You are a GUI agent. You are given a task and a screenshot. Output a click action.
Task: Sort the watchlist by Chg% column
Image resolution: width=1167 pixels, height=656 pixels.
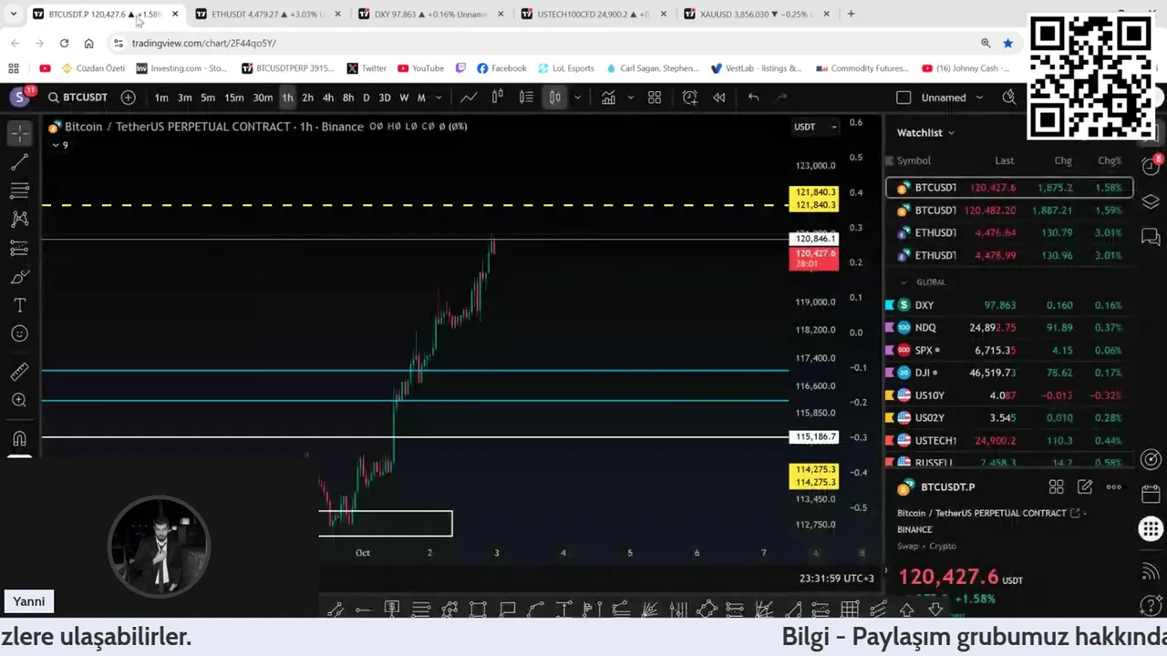coord(1109,160)
